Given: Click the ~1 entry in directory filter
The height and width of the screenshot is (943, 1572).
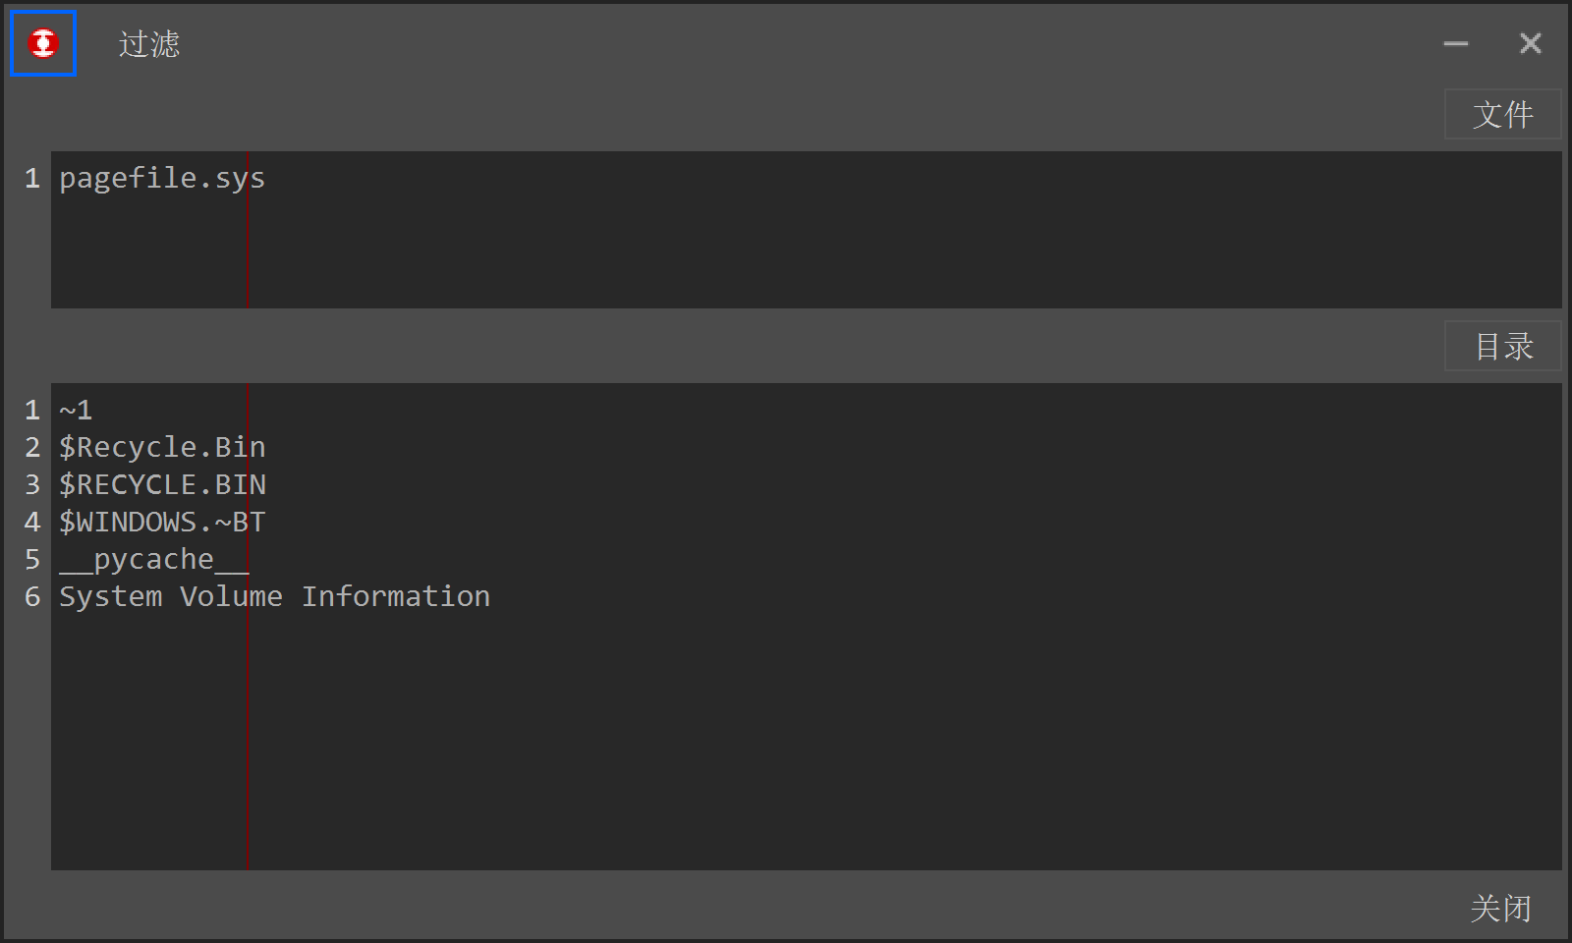Looking at the screenshot, I should click(x=76, y=411).
